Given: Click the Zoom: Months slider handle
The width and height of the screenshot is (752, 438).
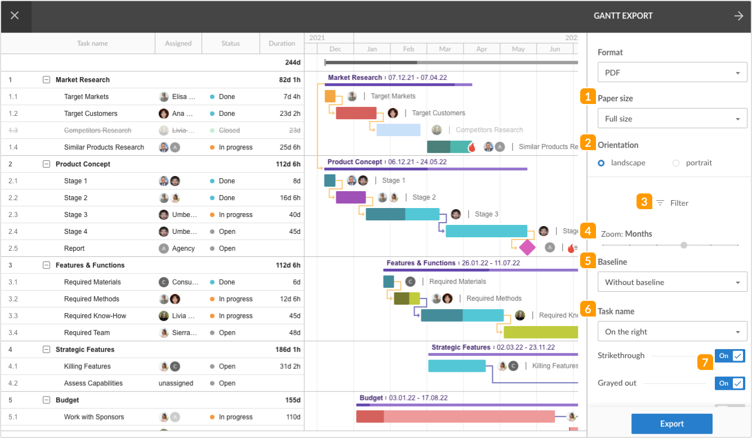Looking at the screenshot, I should [x=683, y=245].
